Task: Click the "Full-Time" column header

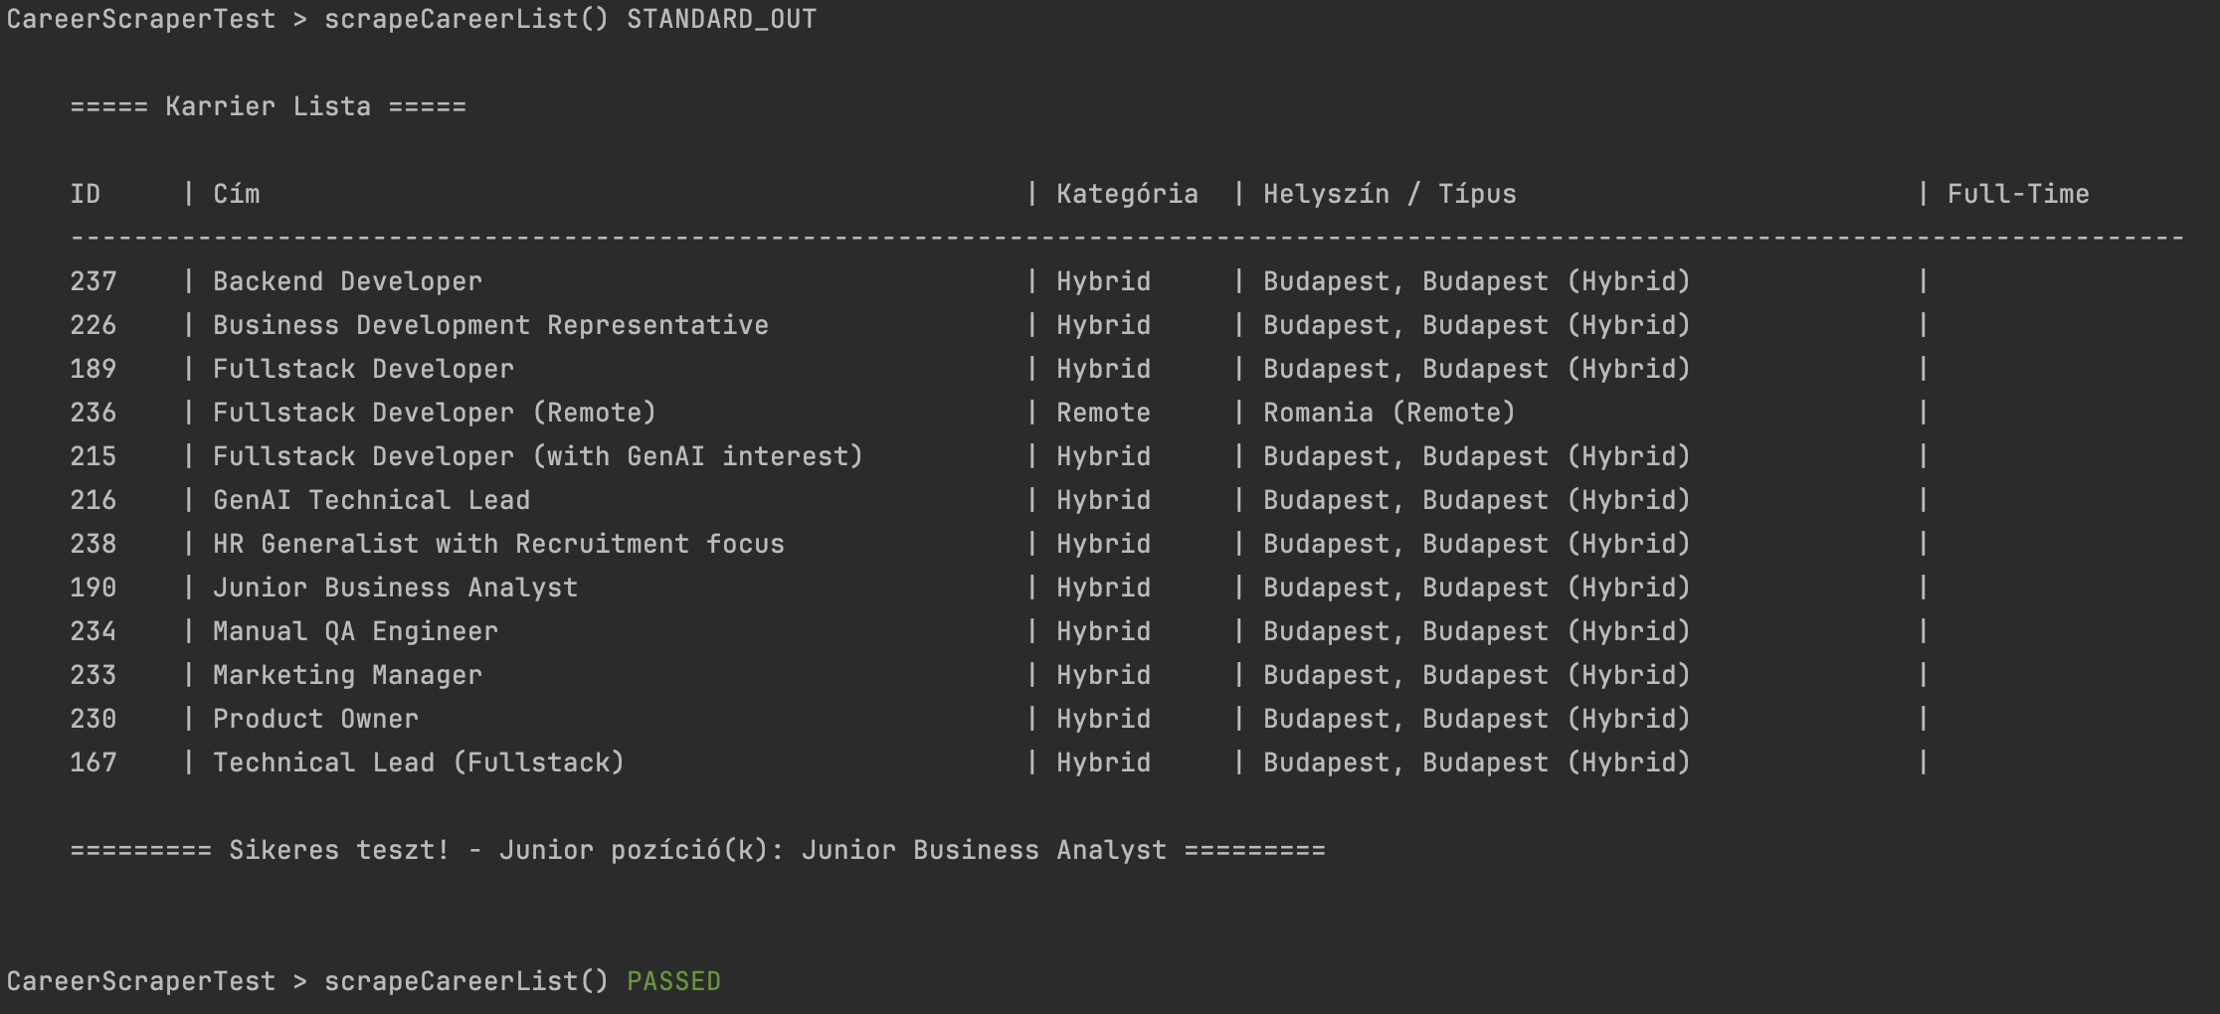Action: [2018, 194]
